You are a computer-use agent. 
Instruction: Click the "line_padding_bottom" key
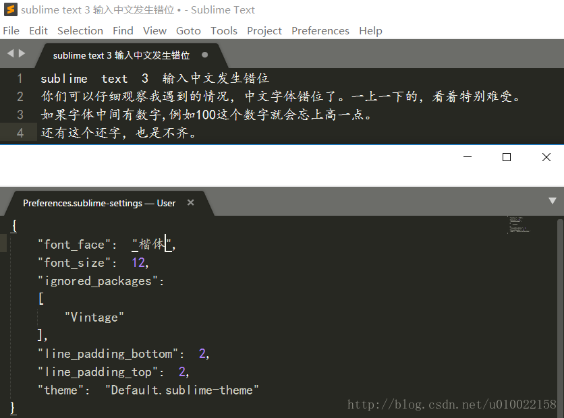108,354
